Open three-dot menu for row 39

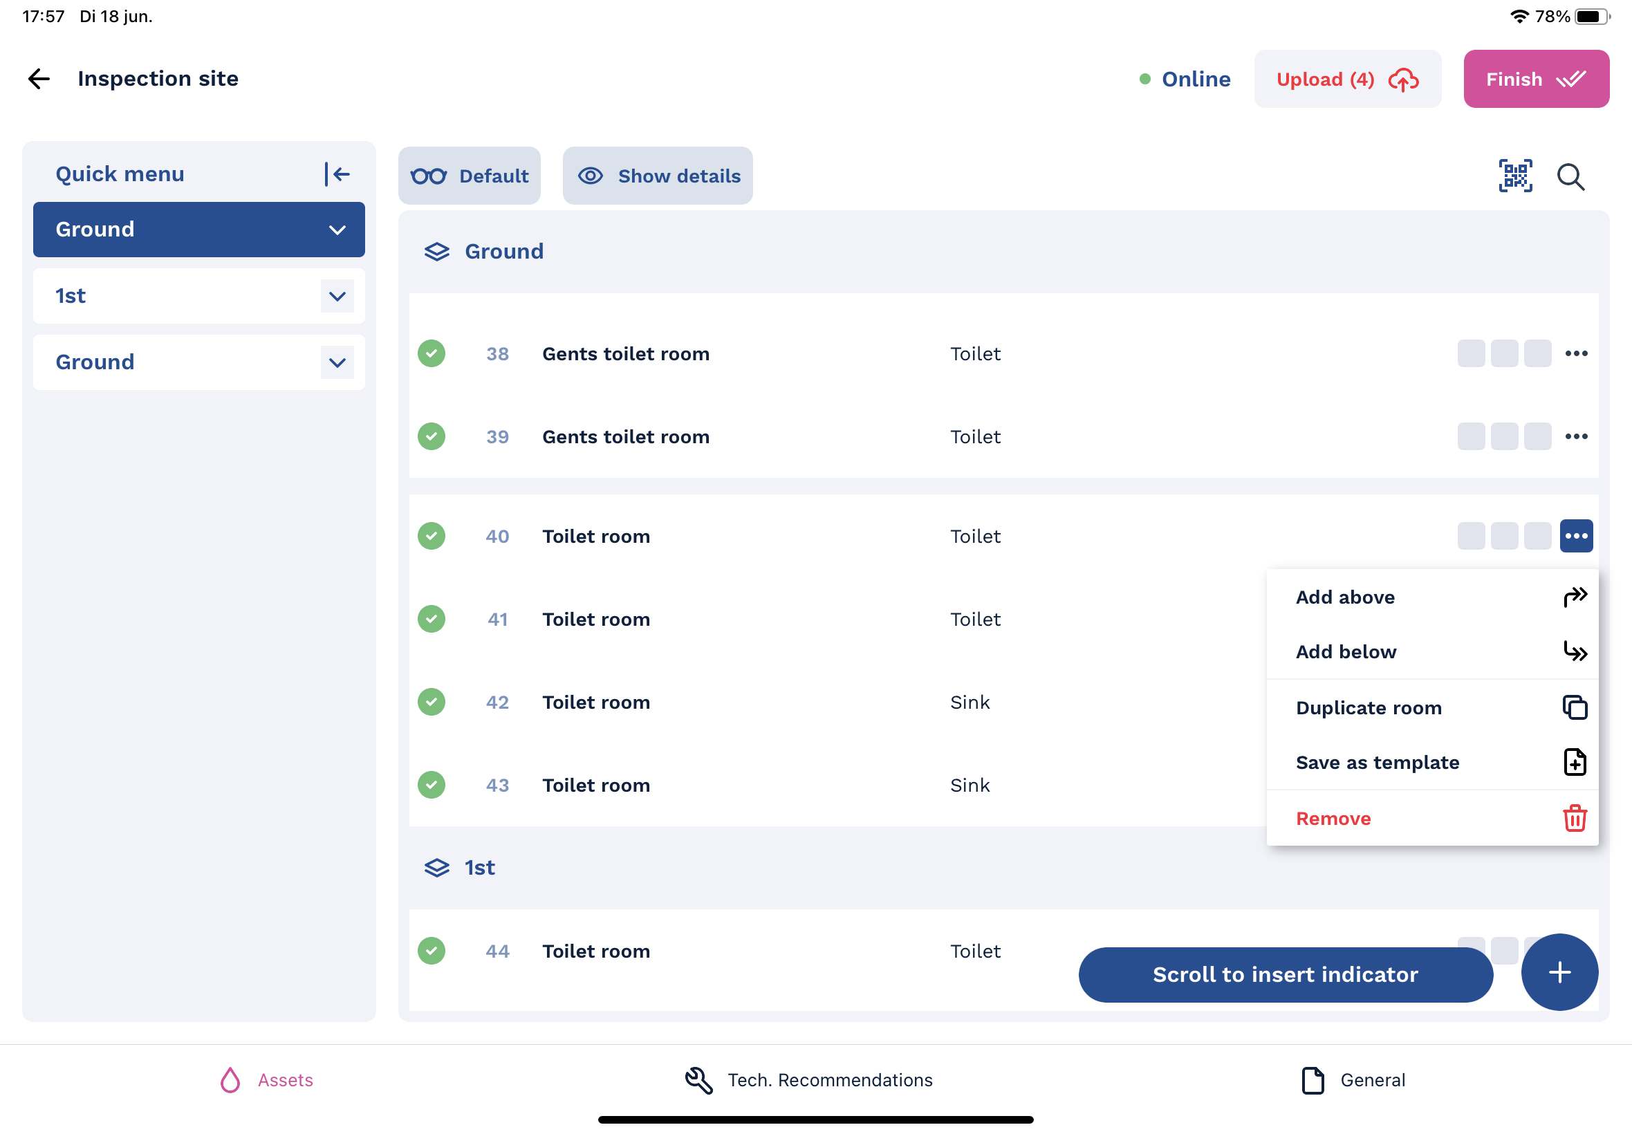[x=1575, y=437]
